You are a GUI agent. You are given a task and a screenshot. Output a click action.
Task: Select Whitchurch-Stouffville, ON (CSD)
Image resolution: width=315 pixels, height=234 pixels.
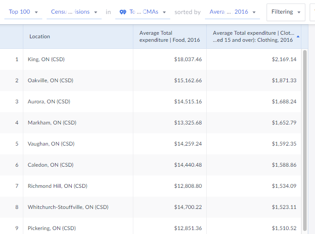68,207
